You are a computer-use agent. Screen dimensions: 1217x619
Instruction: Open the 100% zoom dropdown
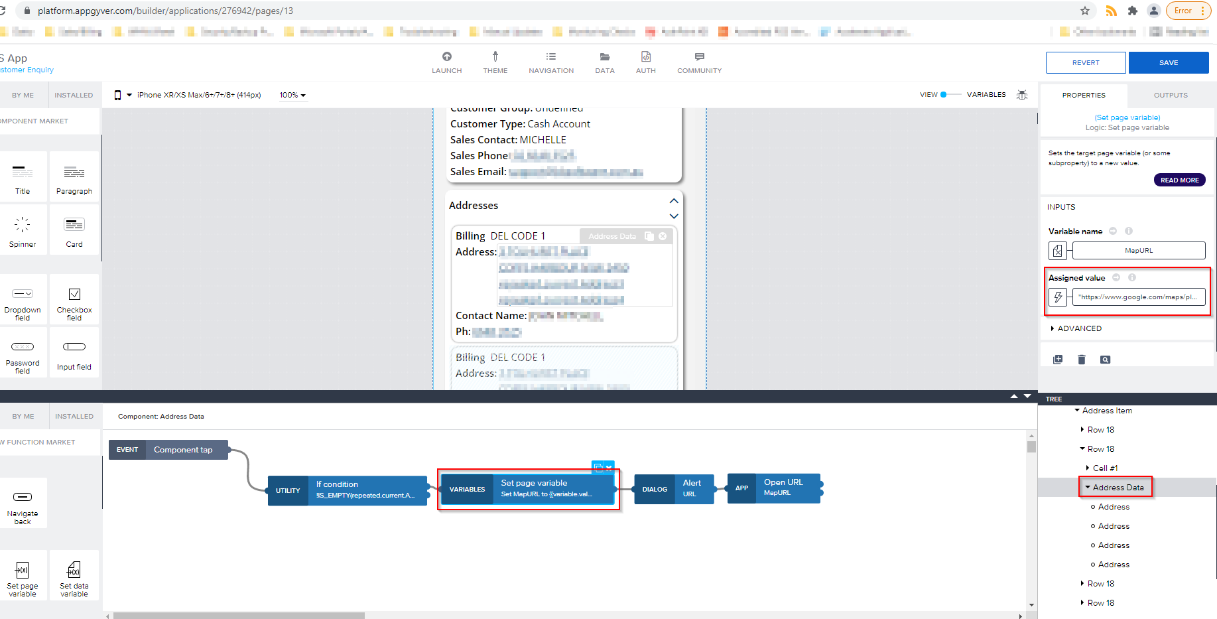point(292,95)
